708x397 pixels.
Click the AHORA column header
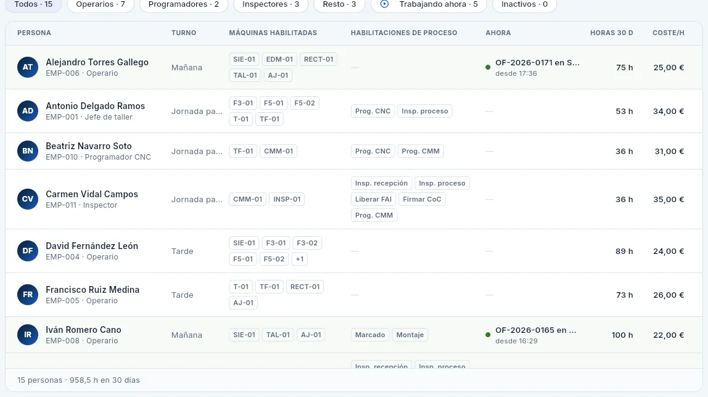pos(498,33)
